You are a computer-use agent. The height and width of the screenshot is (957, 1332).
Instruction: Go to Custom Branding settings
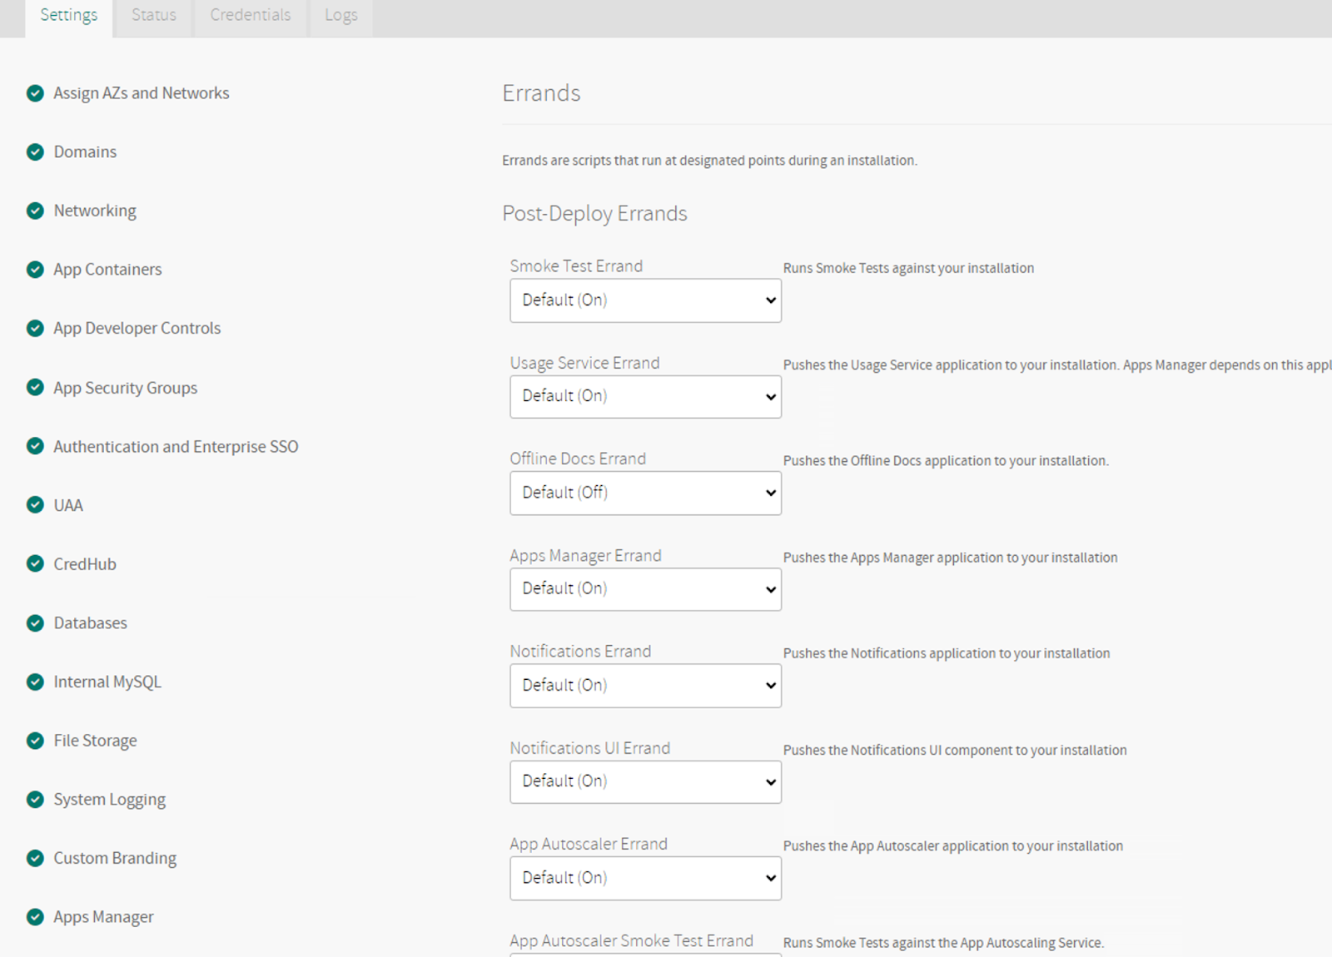pyautogui.click(x=115, y=858)
